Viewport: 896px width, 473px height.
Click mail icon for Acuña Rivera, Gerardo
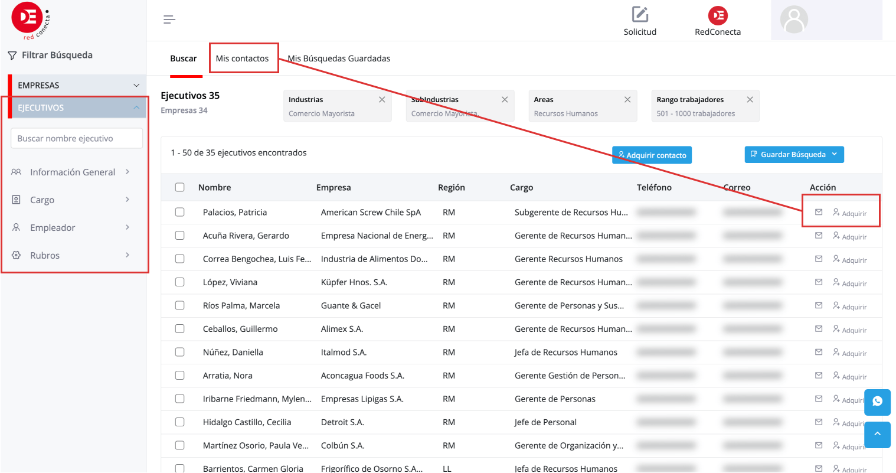click(819, 235)
